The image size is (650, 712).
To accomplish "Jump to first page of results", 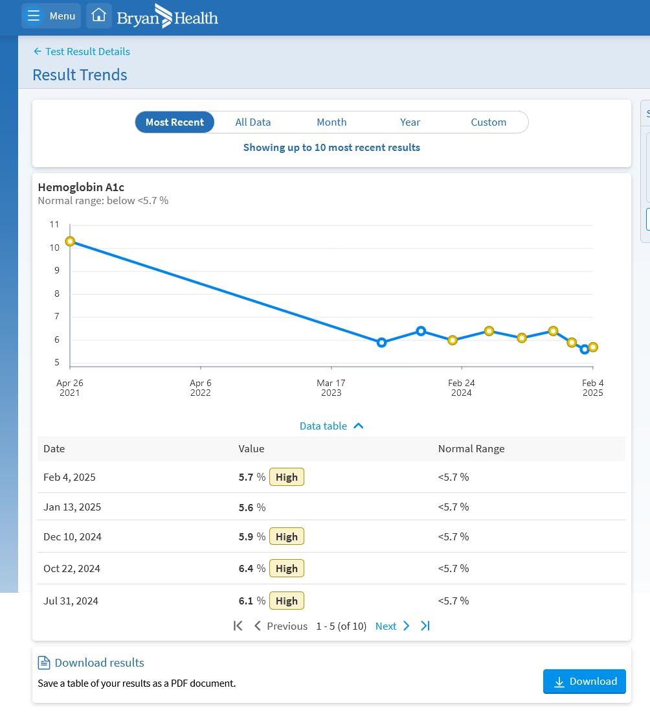I will [x=238, y=626].
